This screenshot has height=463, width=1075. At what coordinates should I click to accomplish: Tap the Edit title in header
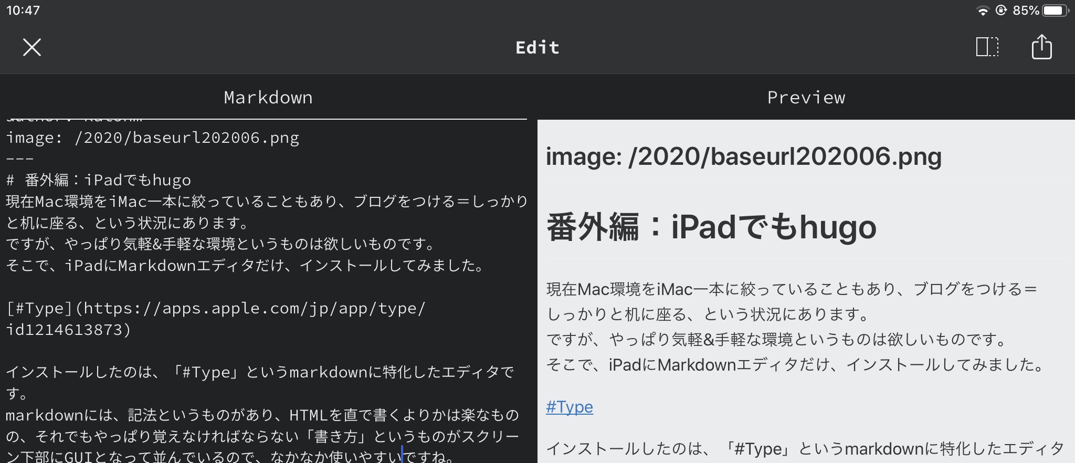point(537,48)
